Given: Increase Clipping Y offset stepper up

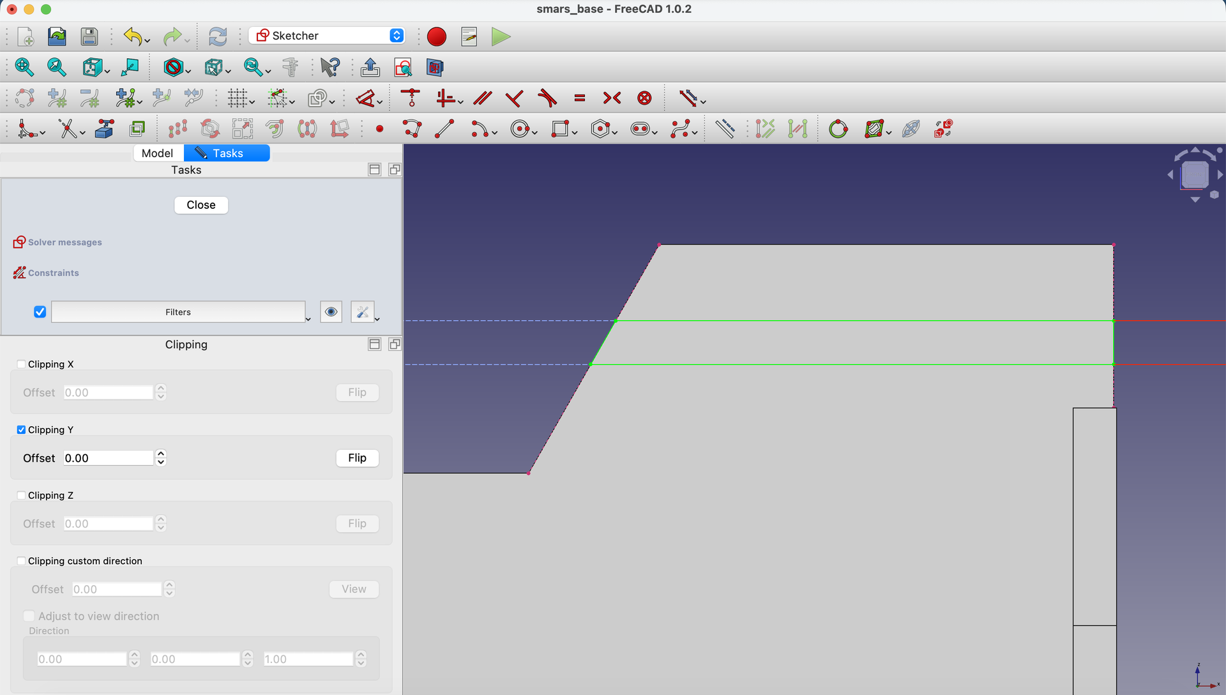Looking at the screenshot, I should (x=161, y=454).
